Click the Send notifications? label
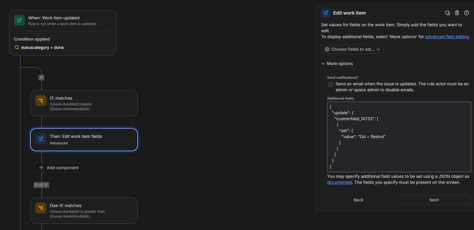Screen dimensions: 474x230 click(x=343, y=77)
